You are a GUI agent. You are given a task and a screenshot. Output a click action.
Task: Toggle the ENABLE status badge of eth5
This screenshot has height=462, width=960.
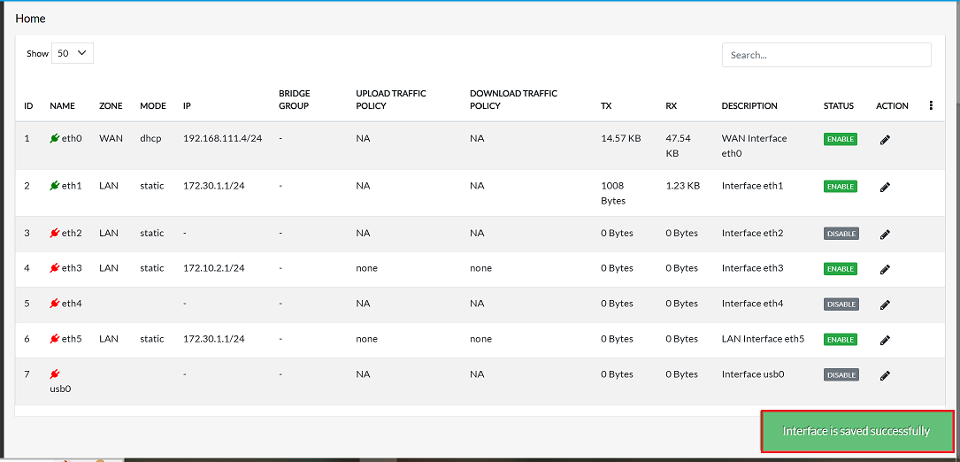pos(841,340)
